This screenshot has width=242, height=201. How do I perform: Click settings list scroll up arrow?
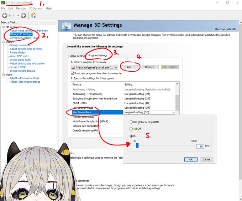tap(177, 84)
